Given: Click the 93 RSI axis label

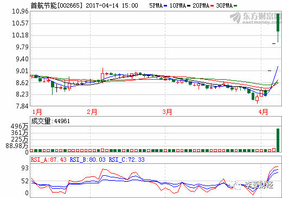Looking at the screenshot, I should pyautogui.click(x=25, y=168).
